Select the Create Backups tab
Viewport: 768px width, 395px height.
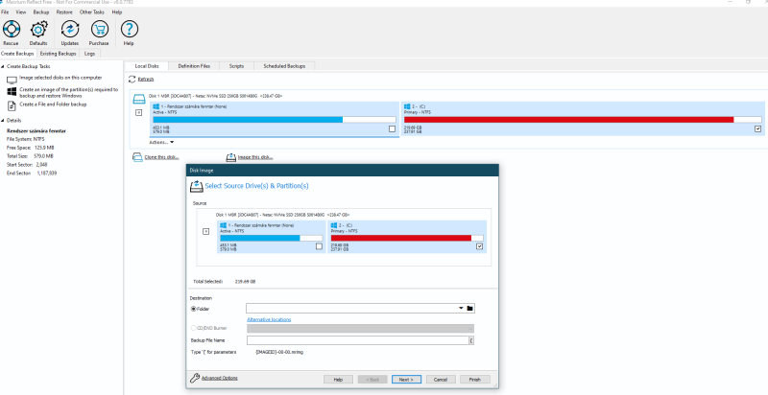(18, 54)
